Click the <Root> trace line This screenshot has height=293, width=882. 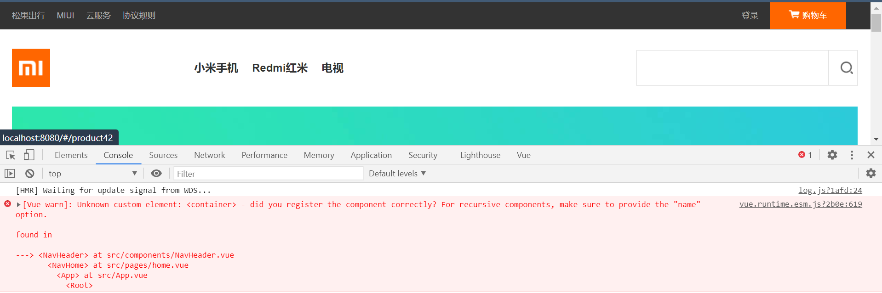coord(80,285)
